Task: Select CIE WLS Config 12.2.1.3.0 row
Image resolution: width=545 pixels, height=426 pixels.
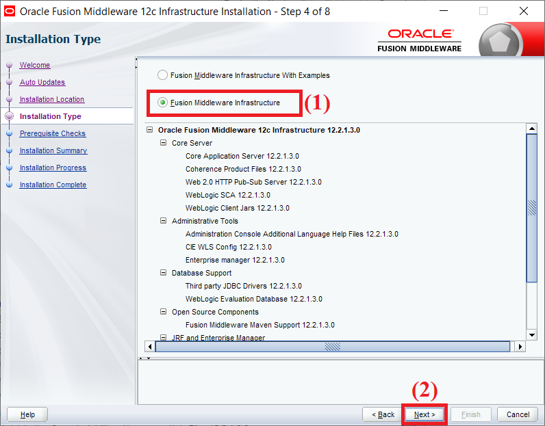Action: (229, 247)
